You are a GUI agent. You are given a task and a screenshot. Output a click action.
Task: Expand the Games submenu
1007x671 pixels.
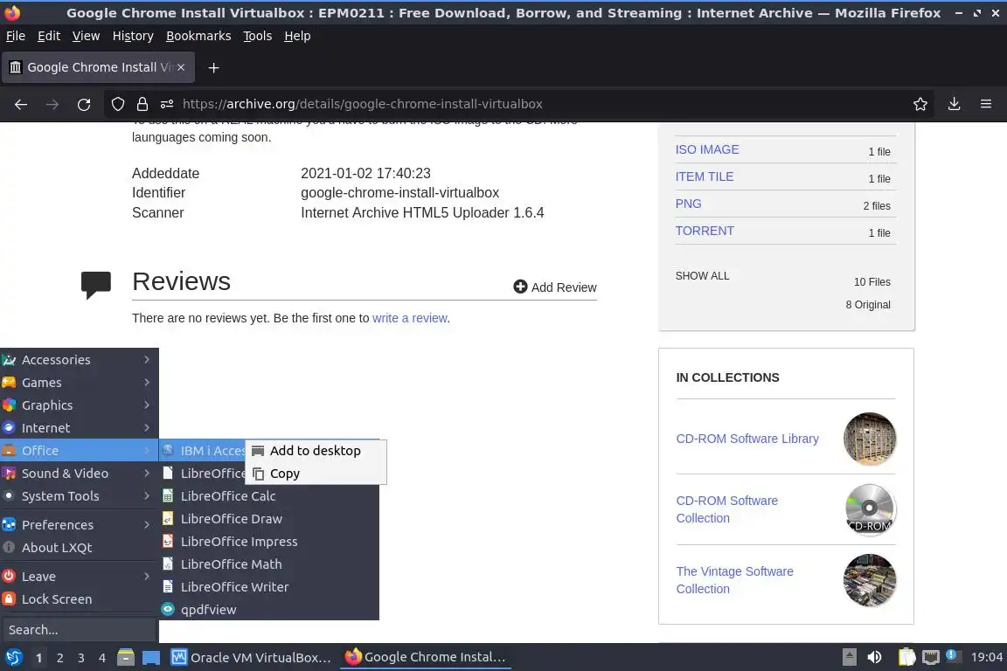tap(79, 382)
